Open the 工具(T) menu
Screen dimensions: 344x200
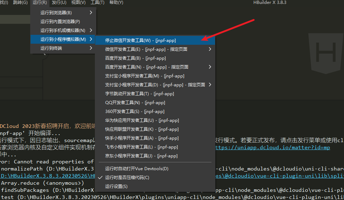tap(97, 2)
